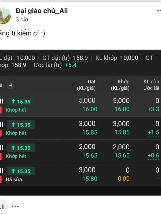Click the order count badge showing 4

pyautogui.click(x=11, y=85)
